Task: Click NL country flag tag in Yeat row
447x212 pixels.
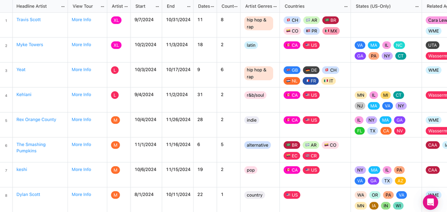Action: tap(291, 81)
